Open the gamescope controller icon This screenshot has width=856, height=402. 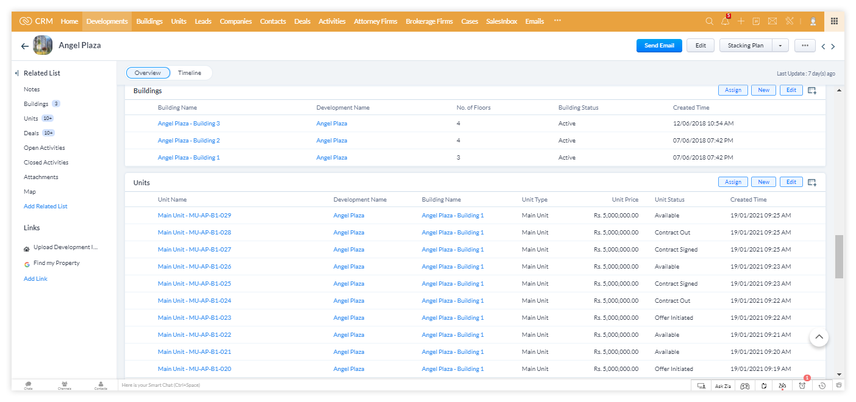point(745,386)
